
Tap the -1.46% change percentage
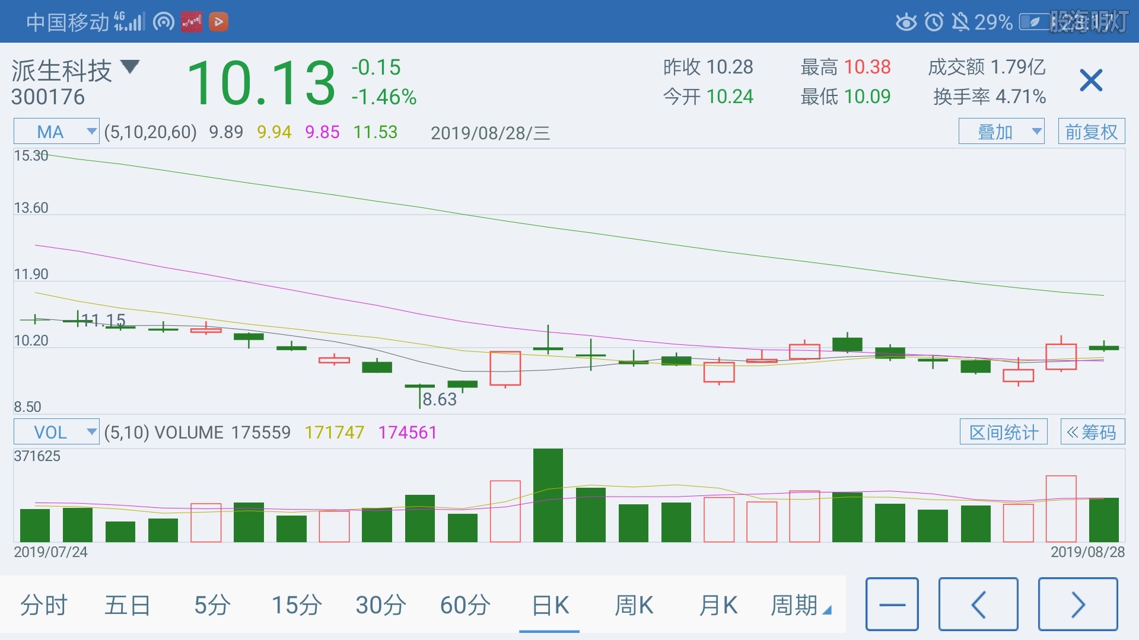tap(384, 97)
